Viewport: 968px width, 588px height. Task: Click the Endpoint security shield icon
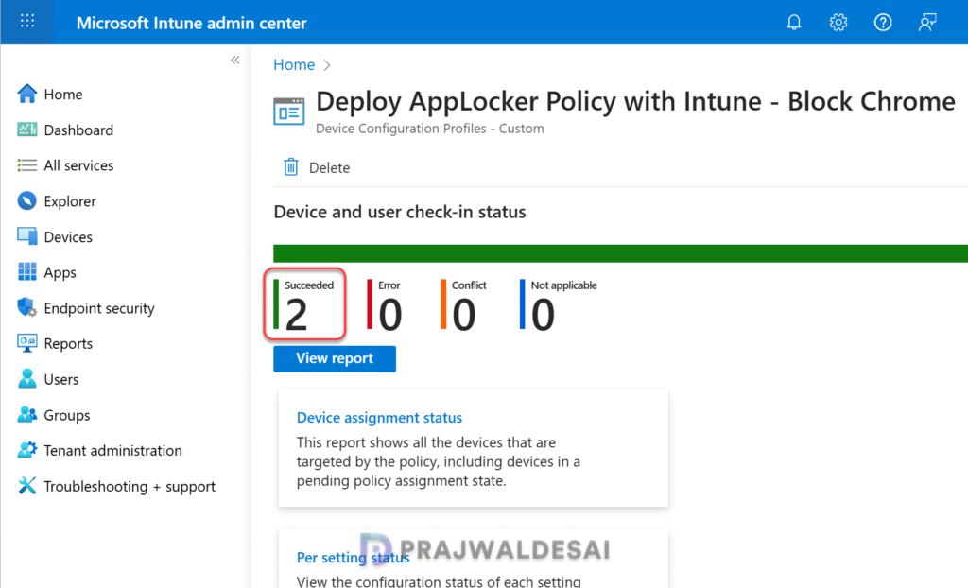click(x=27, y=307)
